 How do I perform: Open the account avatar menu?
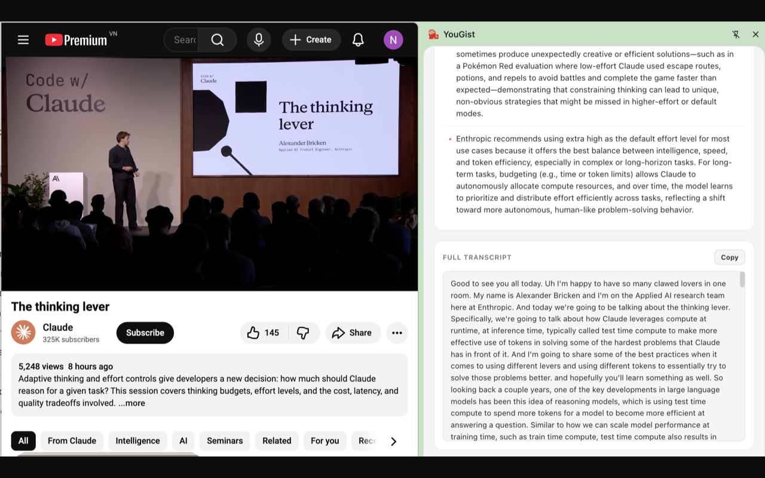coord(393,40)
